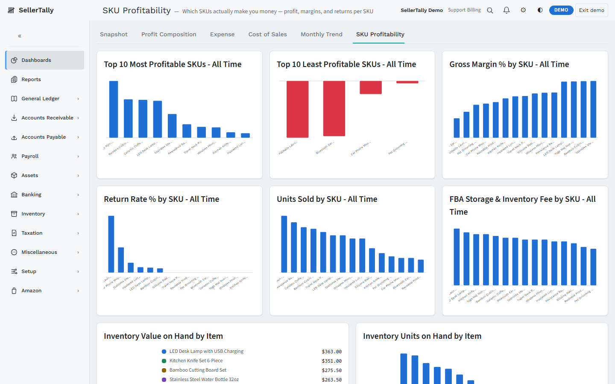Click the Dashboards sidebar icon
This screenshot has height=384, width=615.
pyautogui.click(x=14, y=60)
